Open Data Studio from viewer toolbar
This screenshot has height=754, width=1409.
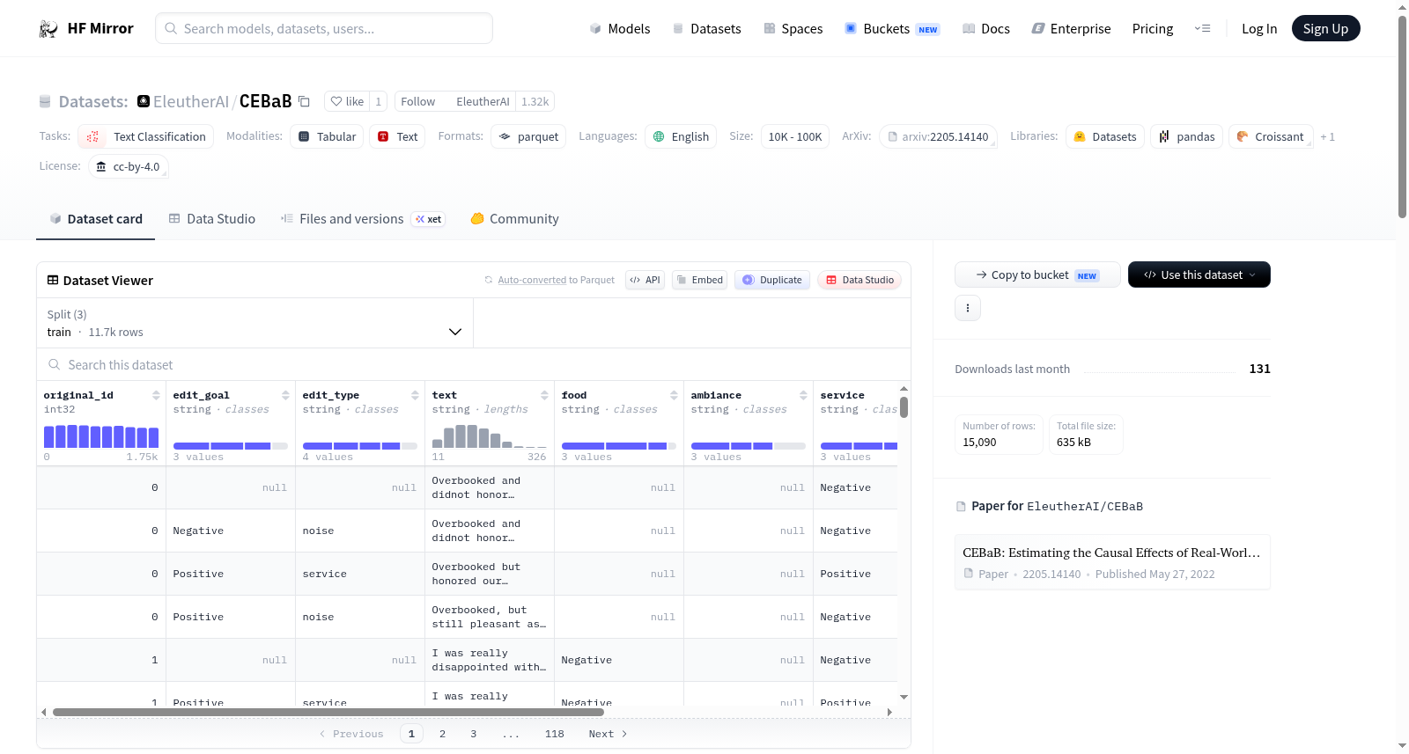[x=859, y=280]
